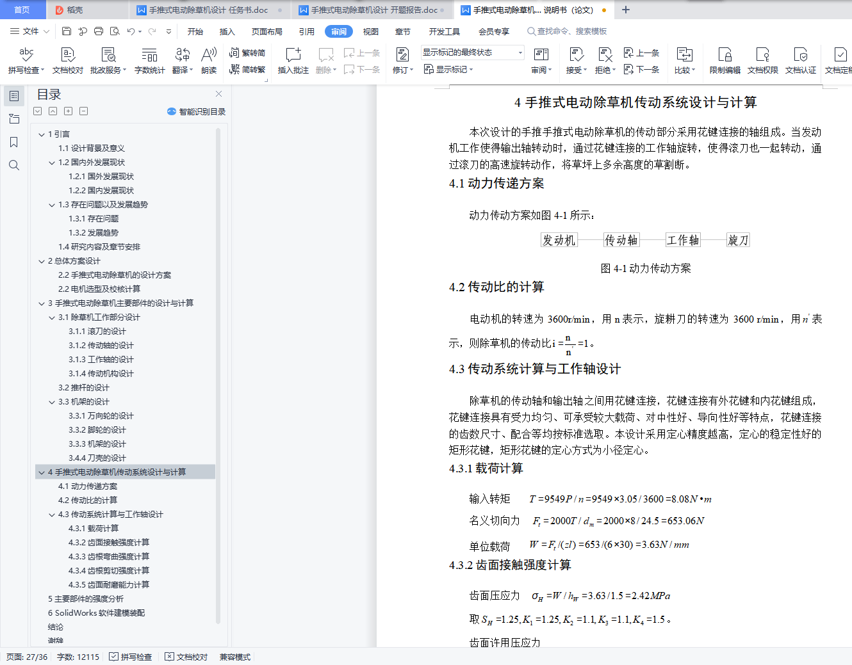
Task: Go to next change with 下一条 beside 拒绝
Action: click(x=641, y=69)
